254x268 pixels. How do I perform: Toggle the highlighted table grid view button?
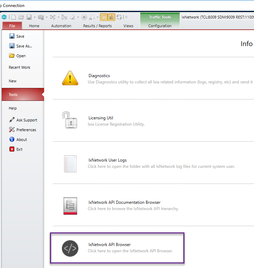[104, 17]
